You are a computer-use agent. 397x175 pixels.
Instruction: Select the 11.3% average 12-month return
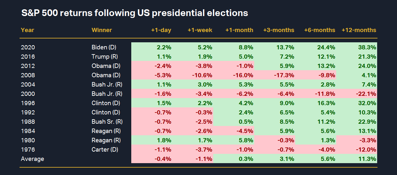[x=368, y=159]
